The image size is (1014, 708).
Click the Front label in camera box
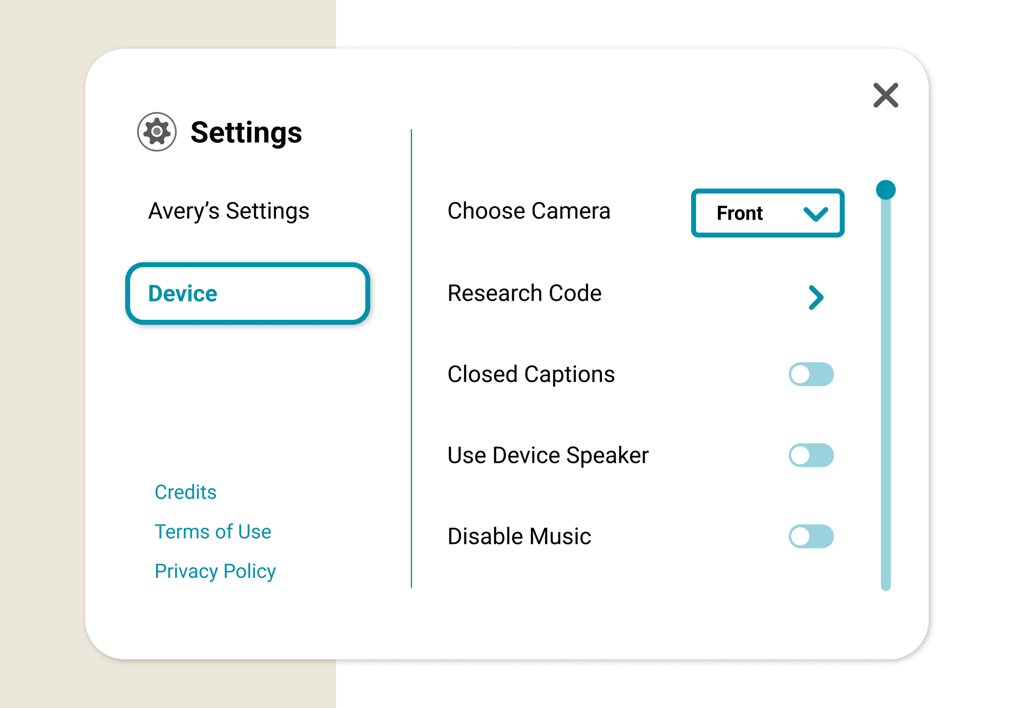[739, 214]
